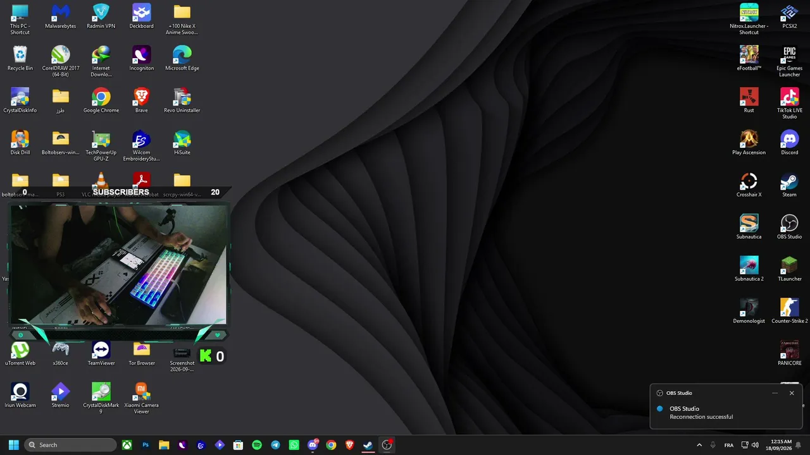Click the OBS Reconnection successful message
Viewport: 810px width, 455px height.
coord(701,416)
